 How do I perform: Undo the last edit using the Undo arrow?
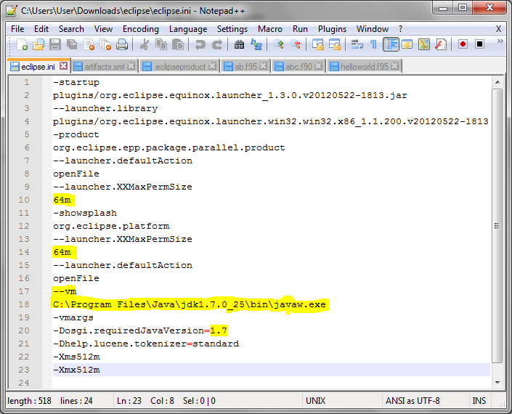pyautogui.click(x=200, y=44)
